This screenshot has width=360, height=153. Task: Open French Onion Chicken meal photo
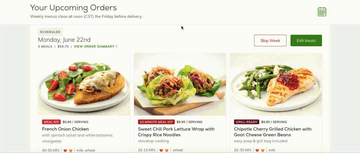tap(84, 84)
